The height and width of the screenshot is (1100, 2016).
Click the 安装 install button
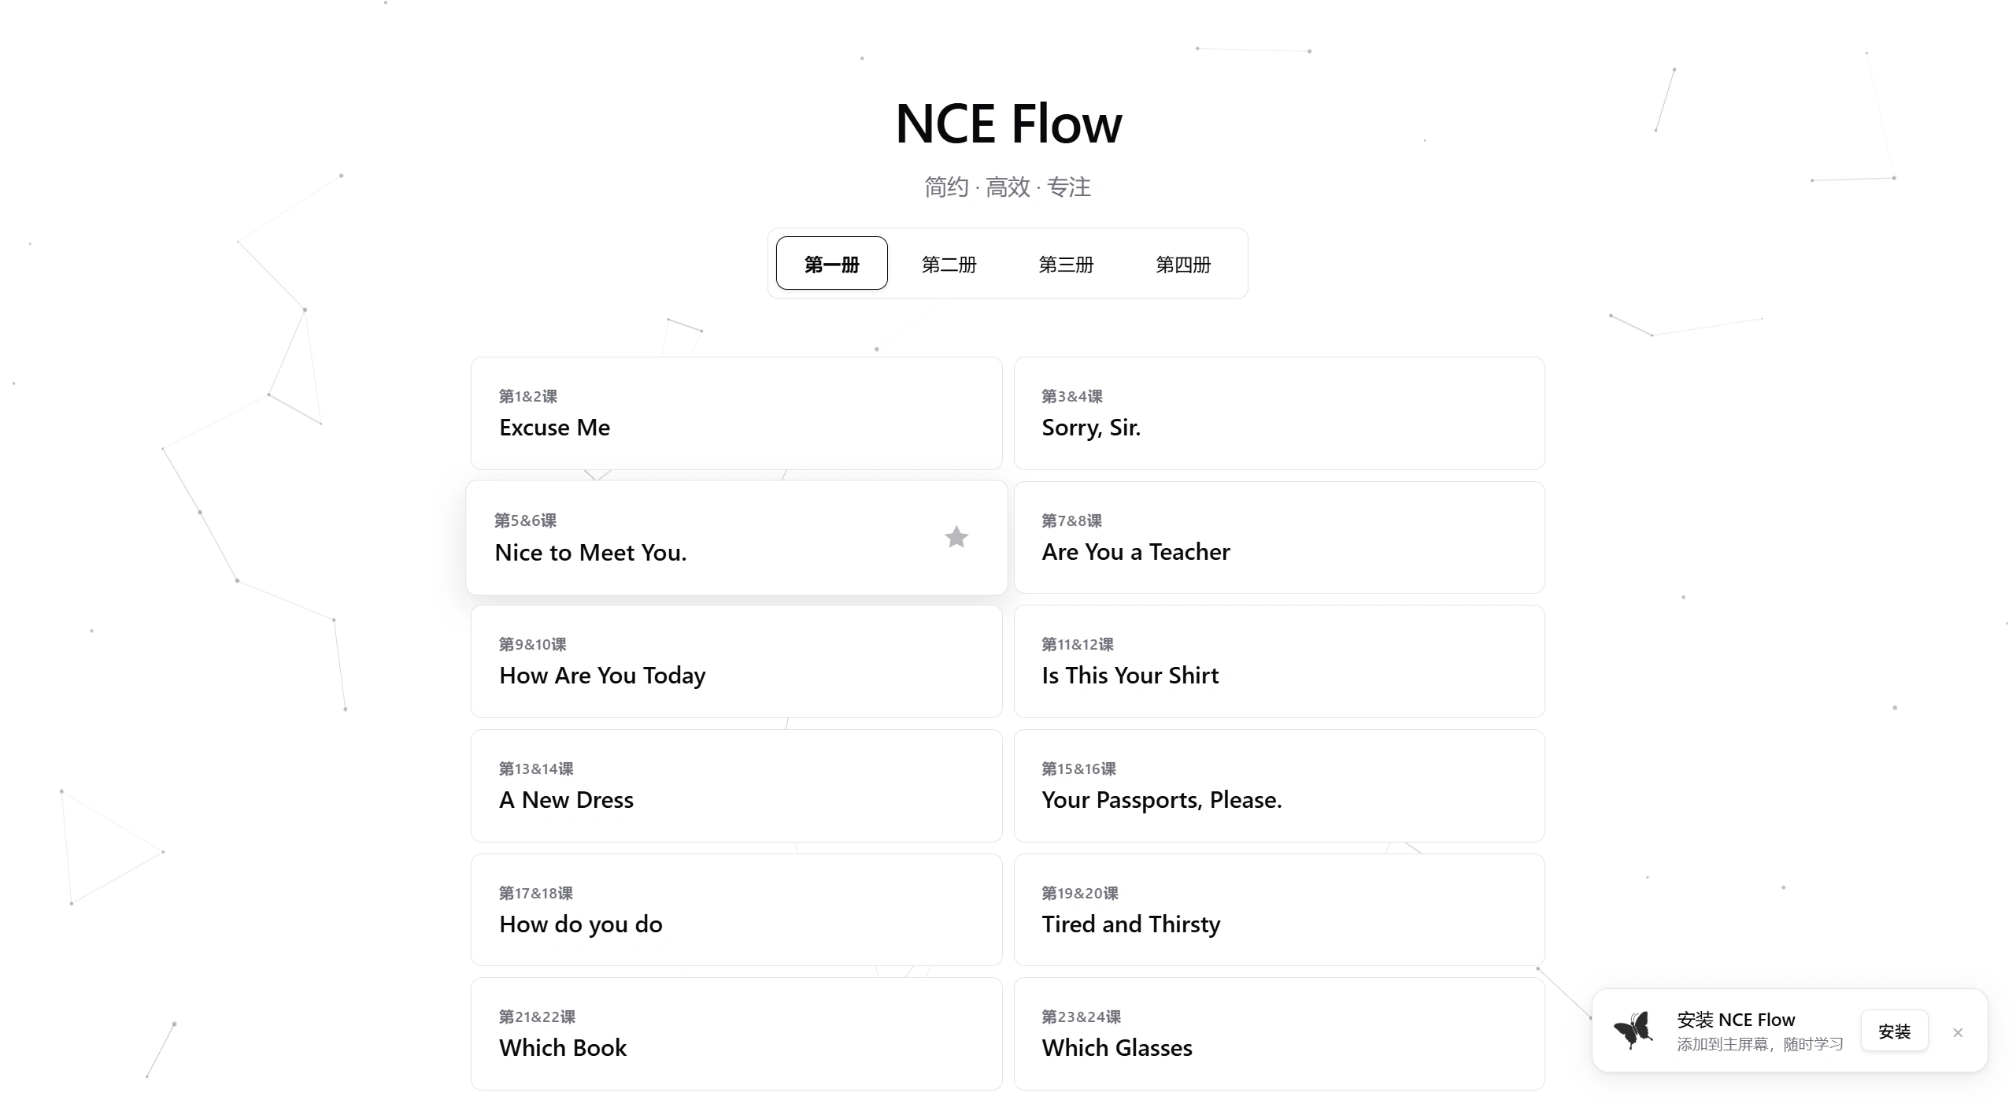click(1895, 1030)
